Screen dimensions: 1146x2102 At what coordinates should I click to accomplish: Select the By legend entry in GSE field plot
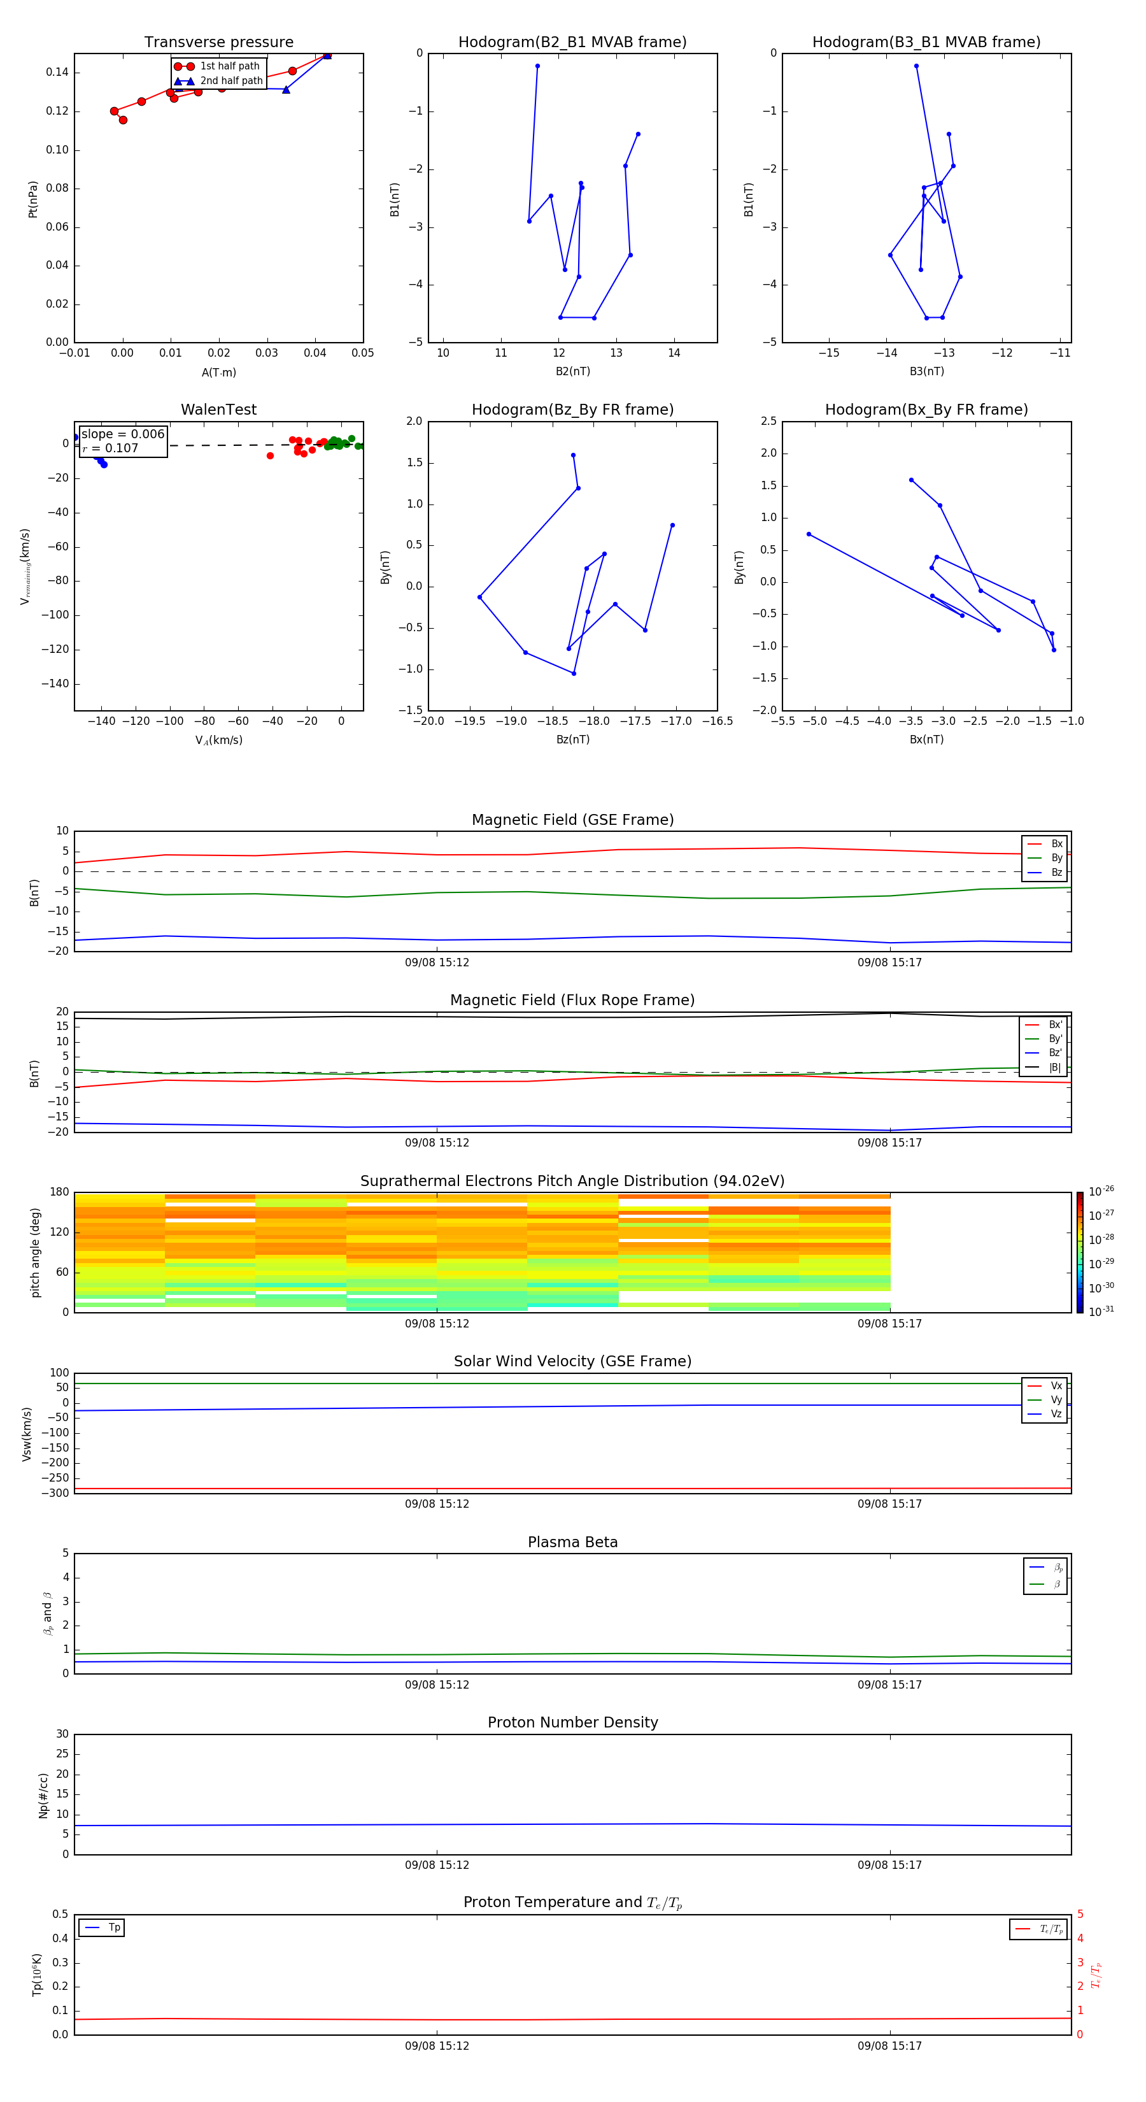[x=1045, y=857]
